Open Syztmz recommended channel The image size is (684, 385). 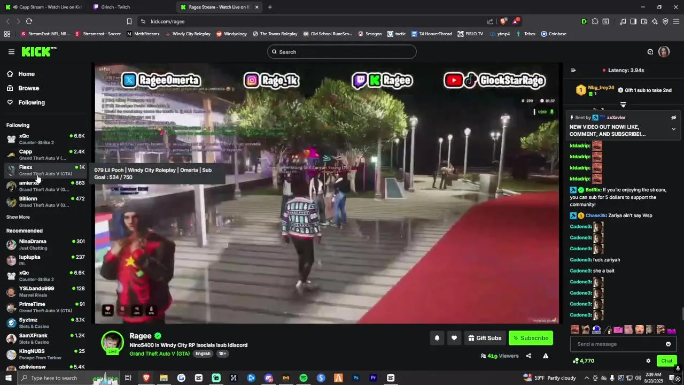point(45,323)
